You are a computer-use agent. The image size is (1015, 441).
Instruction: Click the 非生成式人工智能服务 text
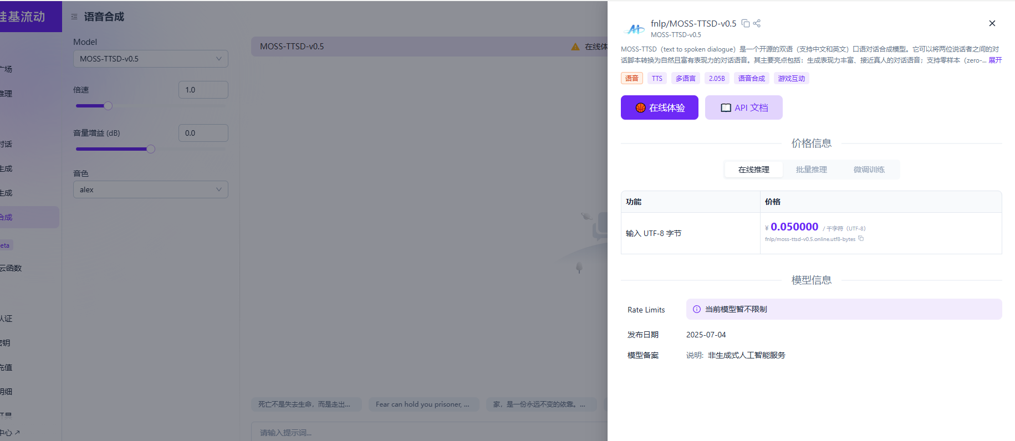747,355
